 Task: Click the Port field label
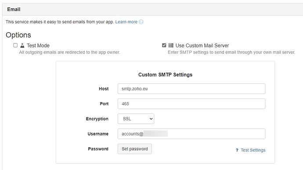click(104, 104)
